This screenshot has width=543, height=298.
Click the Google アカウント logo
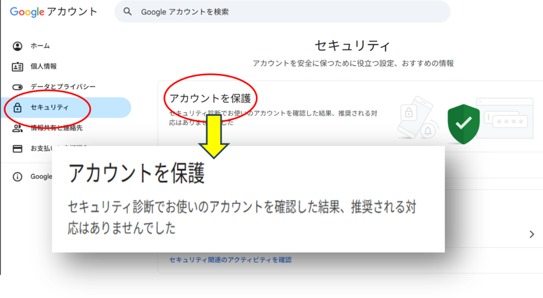(54, 12)
